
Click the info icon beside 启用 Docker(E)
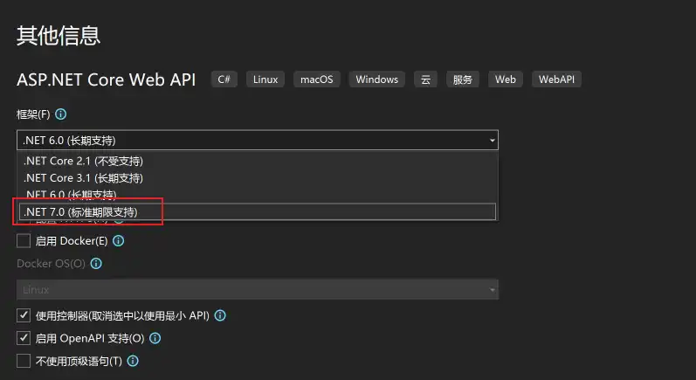pyautogui.click(x=118, y=241)
